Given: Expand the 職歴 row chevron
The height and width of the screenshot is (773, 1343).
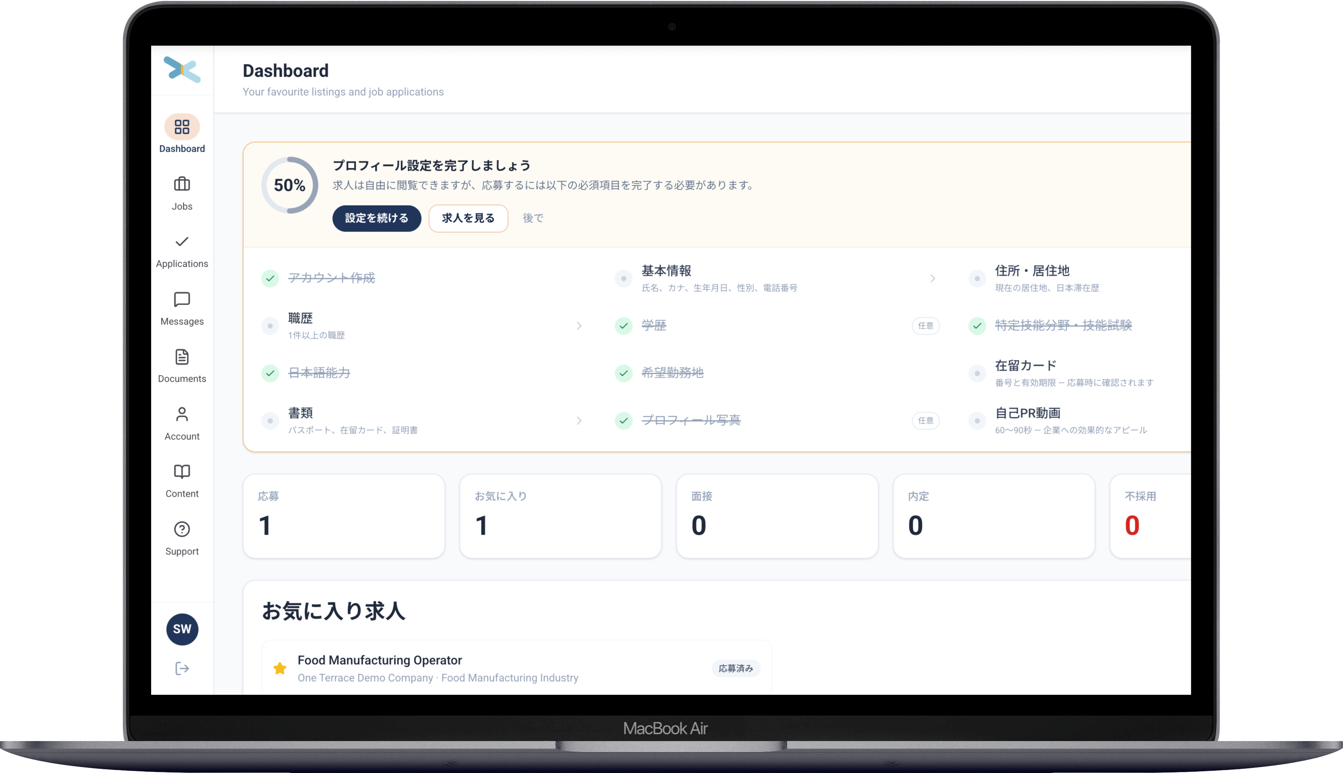Looking at the screenshot, I should pos(579,325).
